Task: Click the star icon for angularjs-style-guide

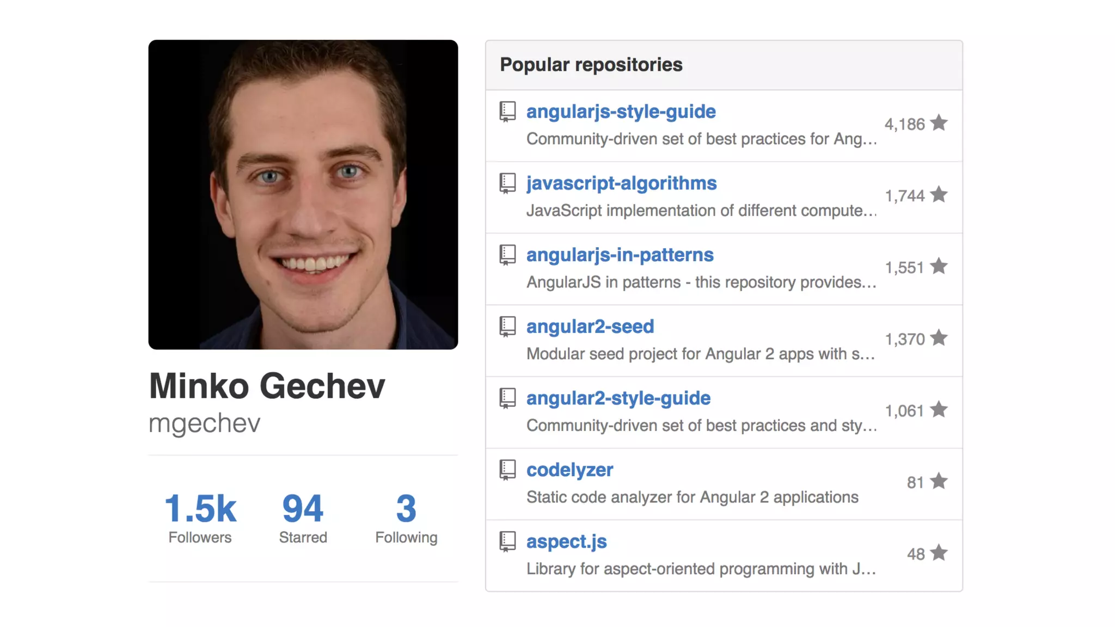Action: (x=939, y=124)
